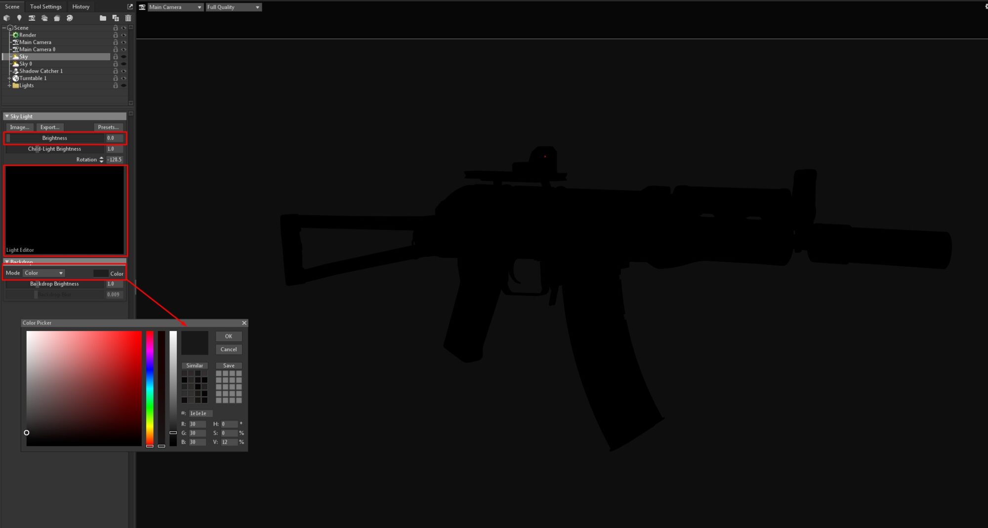Image resolution: width=988 pixels, height=528 pixels.
Task: Pop out the scene panel into a window
Action: coord(130,6)
